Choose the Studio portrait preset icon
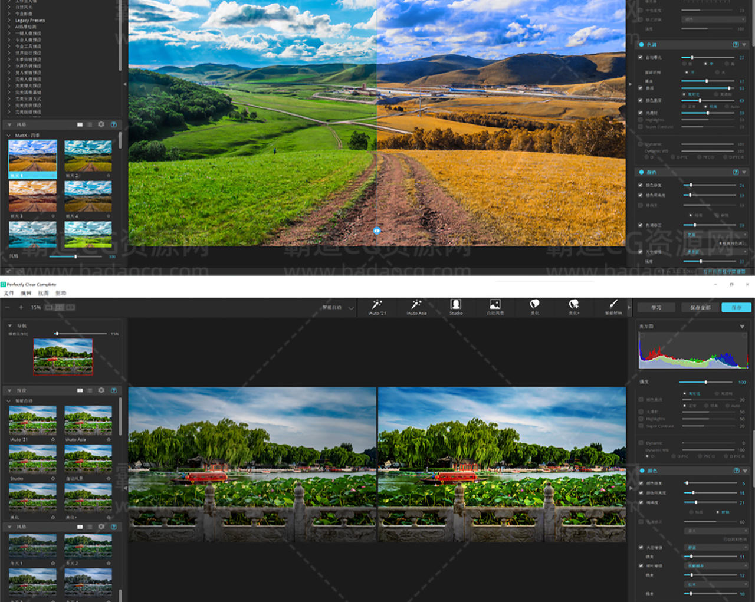The image size is (755, 602). 456,306
